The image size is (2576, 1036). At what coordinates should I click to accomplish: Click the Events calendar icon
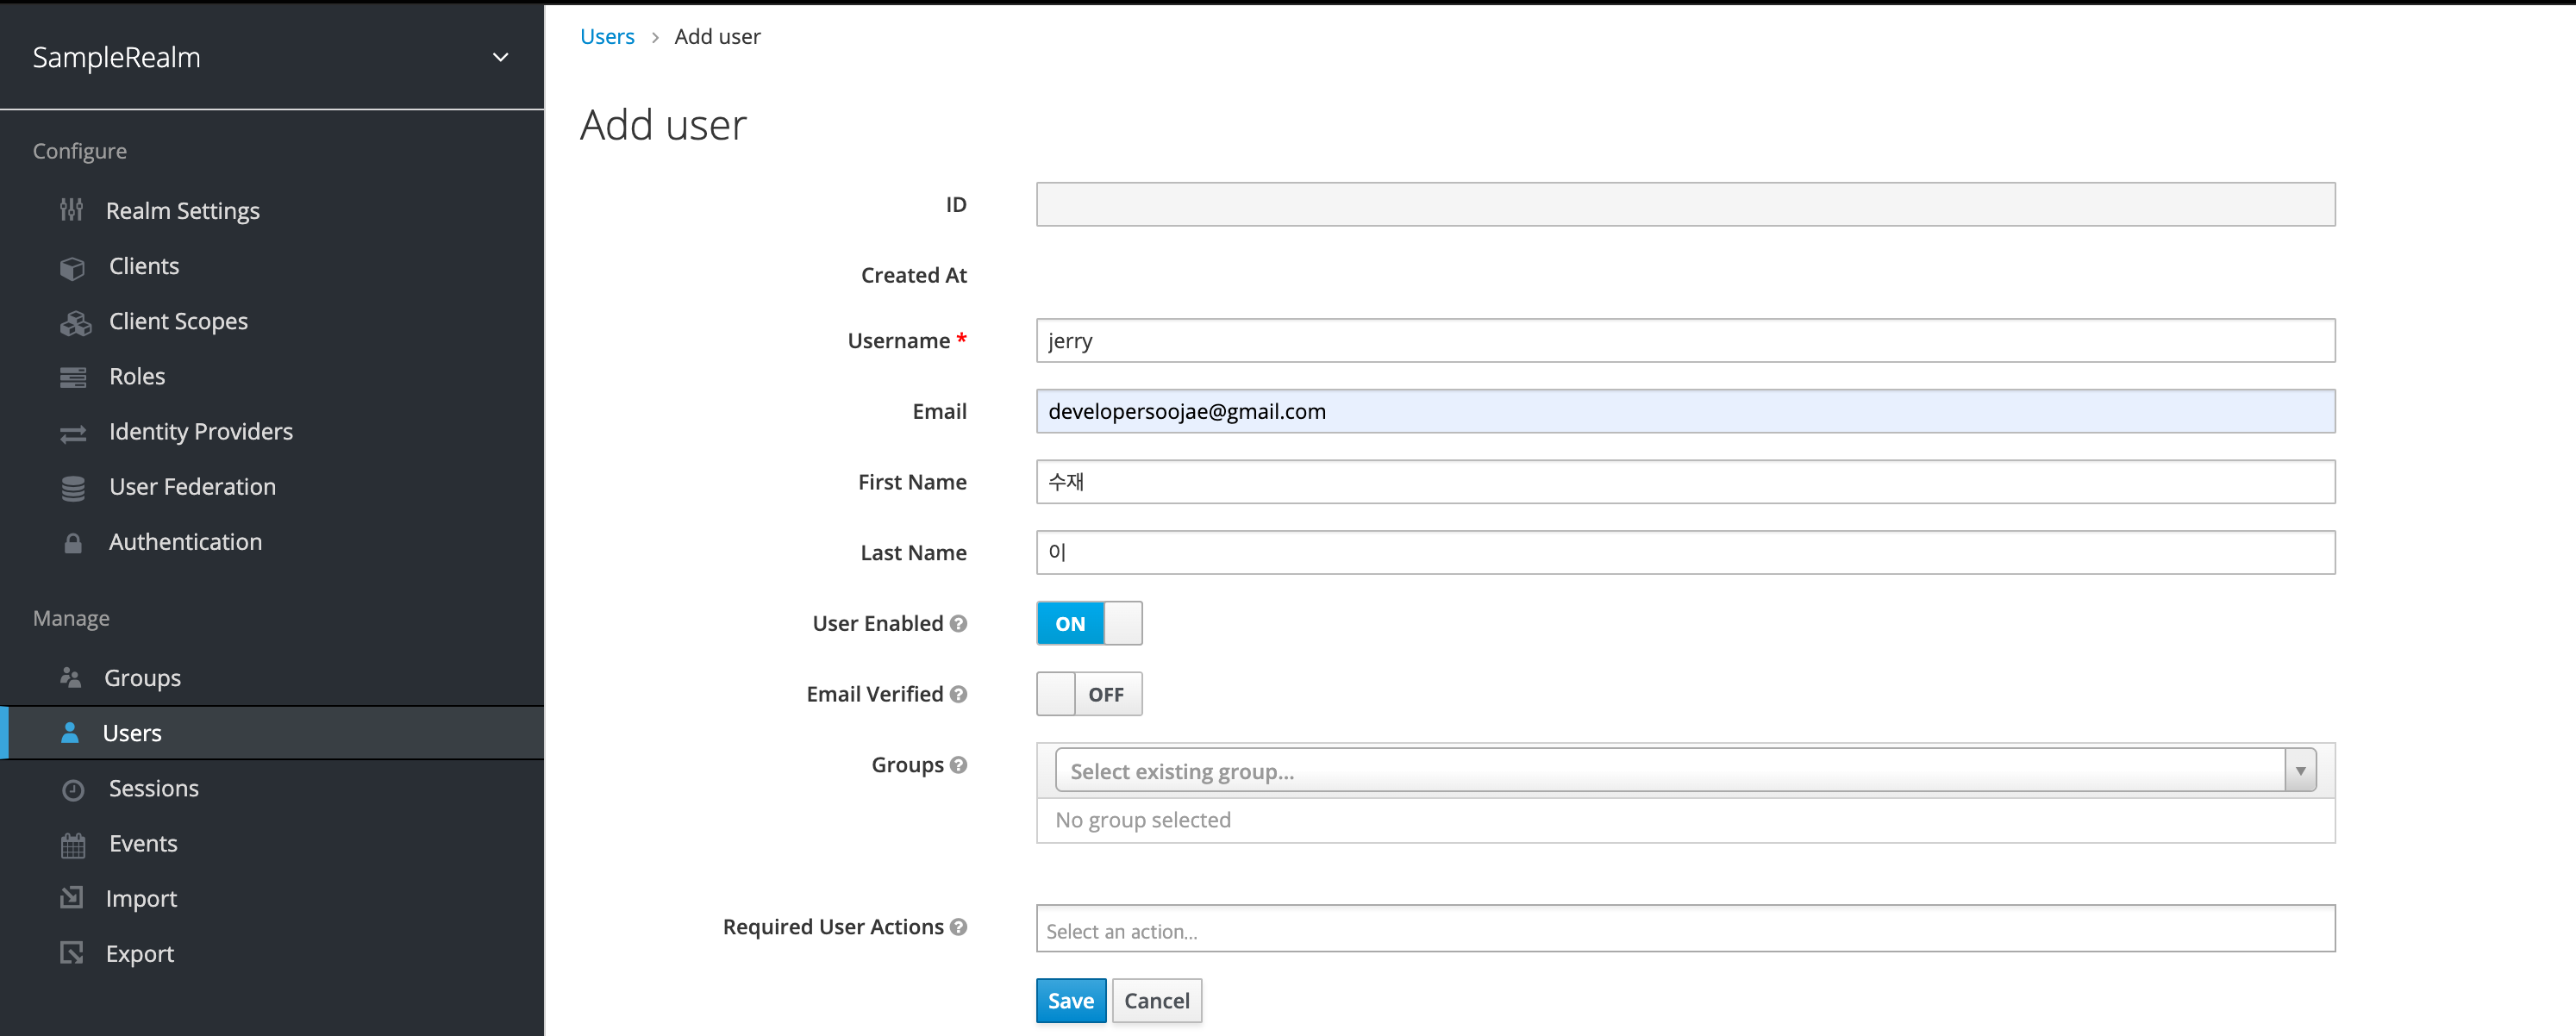tap(73, 845)
